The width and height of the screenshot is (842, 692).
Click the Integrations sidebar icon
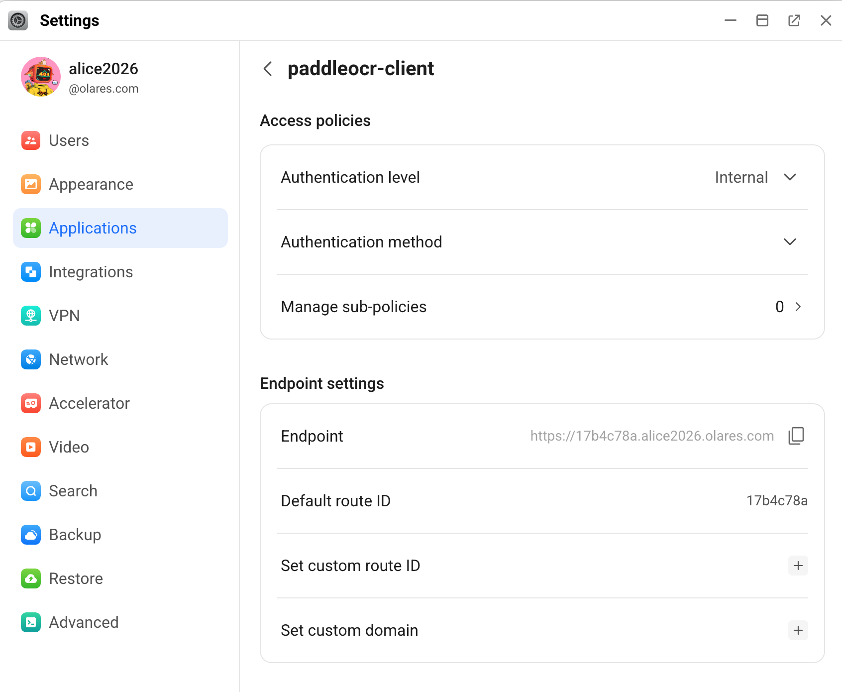[x=31, y=272]
